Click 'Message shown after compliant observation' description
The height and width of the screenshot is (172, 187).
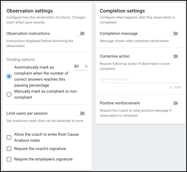[x=134, y=41]
